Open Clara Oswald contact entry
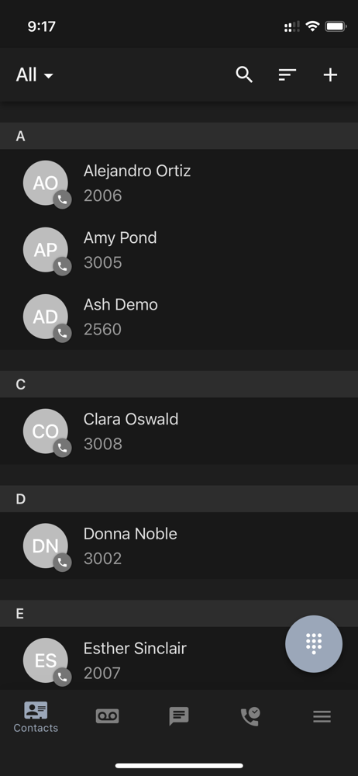 tap(179, 431)
